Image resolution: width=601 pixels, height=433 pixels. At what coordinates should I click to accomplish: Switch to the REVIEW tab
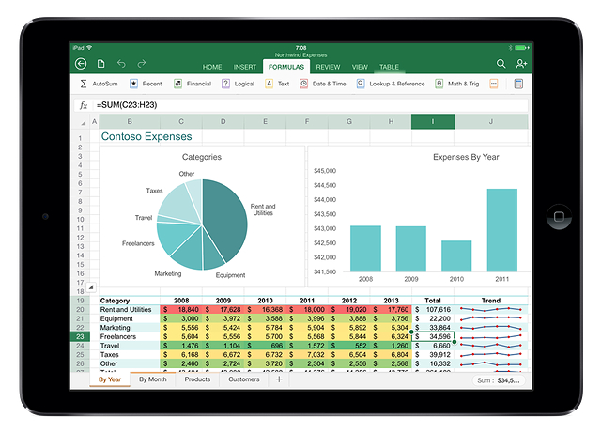coord(328,67)
